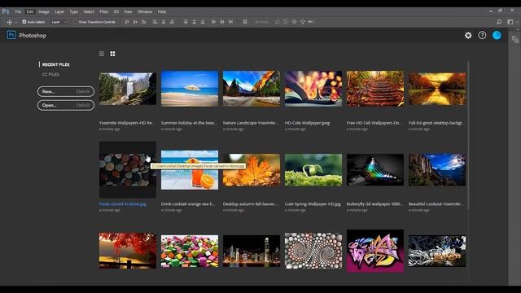Screen dimensions: 521x293
Task: Select the RECENT FILES tab
Action: click(x=56, y=64)
